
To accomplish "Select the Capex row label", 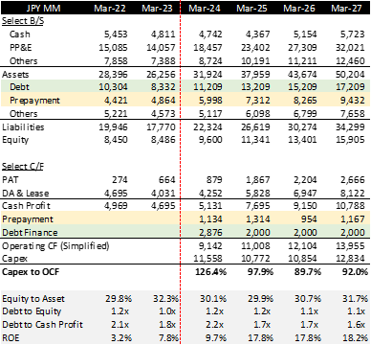I will [14, 259].
